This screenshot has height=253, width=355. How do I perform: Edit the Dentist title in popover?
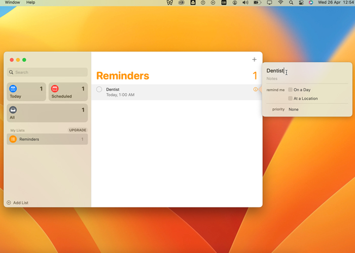pos(275,71)
